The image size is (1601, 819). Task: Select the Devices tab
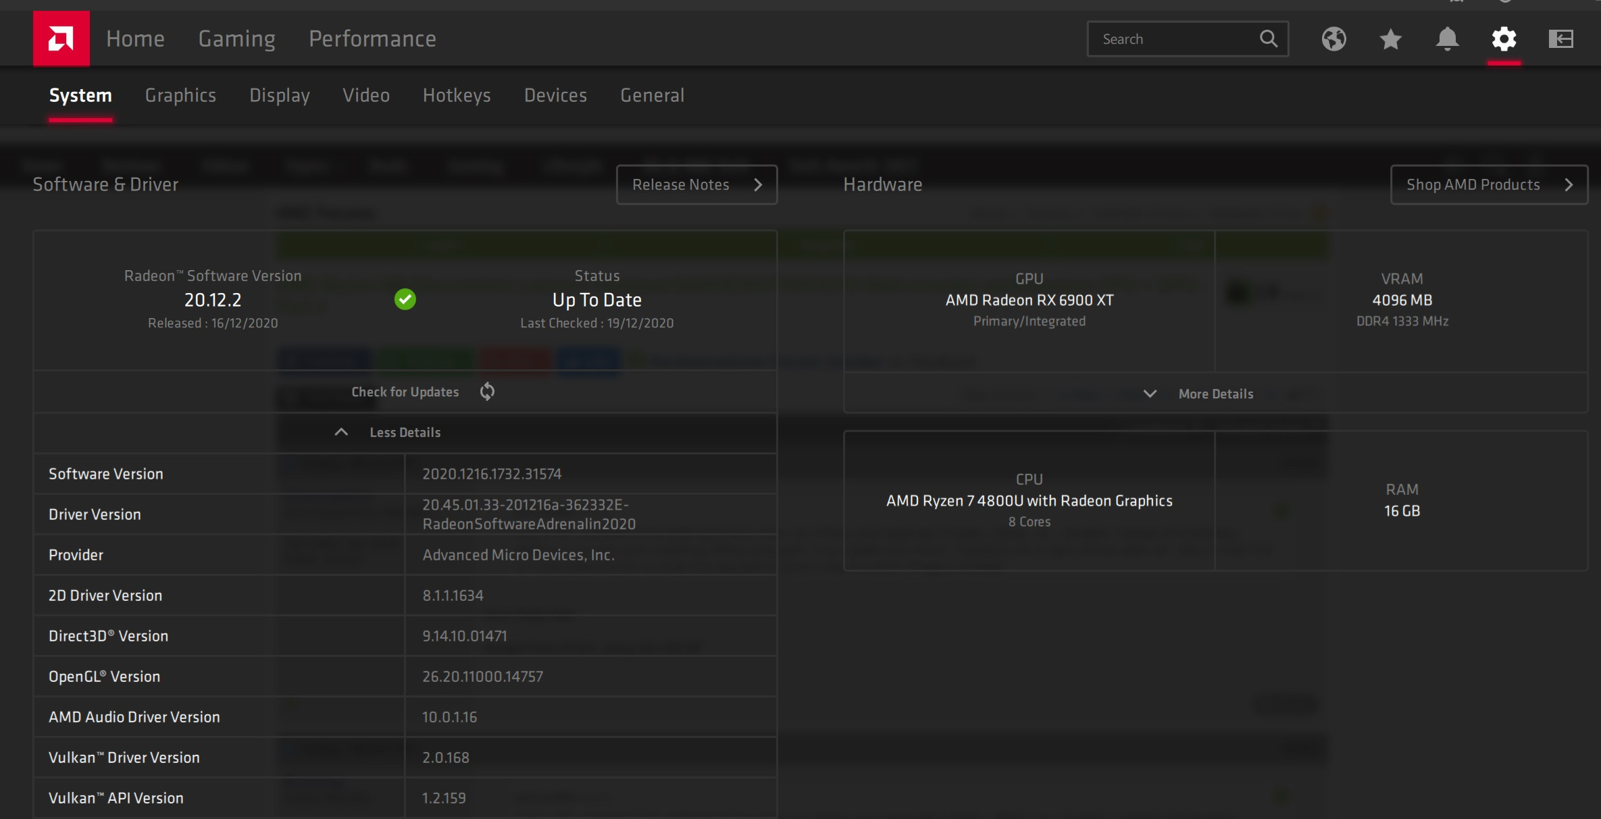tap(555, 95)
